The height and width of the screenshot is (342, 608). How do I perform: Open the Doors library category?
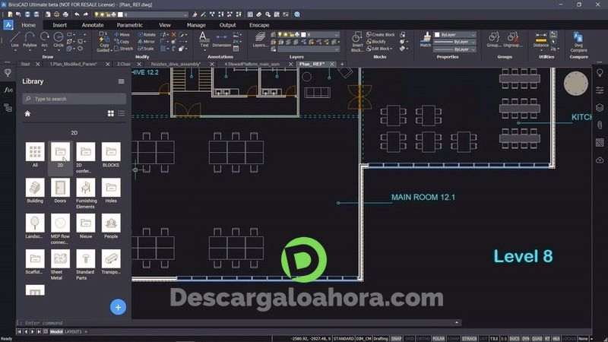pyautogui.click(x=60, y=191)
